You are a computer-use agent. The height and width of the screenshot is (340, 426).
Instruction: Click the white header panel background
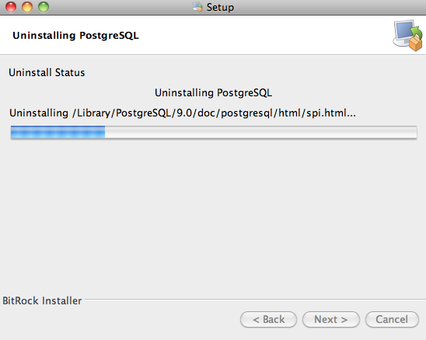click(258, 35)
